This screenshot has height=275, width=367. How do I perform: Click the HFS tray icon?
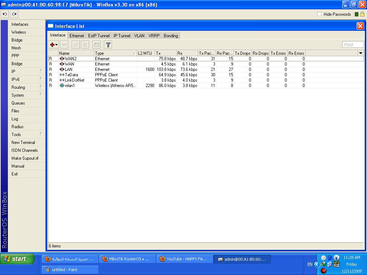coord(336,264)
